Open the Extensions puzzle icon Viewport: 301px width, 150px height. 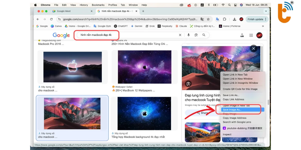click(x=224, y=19)
